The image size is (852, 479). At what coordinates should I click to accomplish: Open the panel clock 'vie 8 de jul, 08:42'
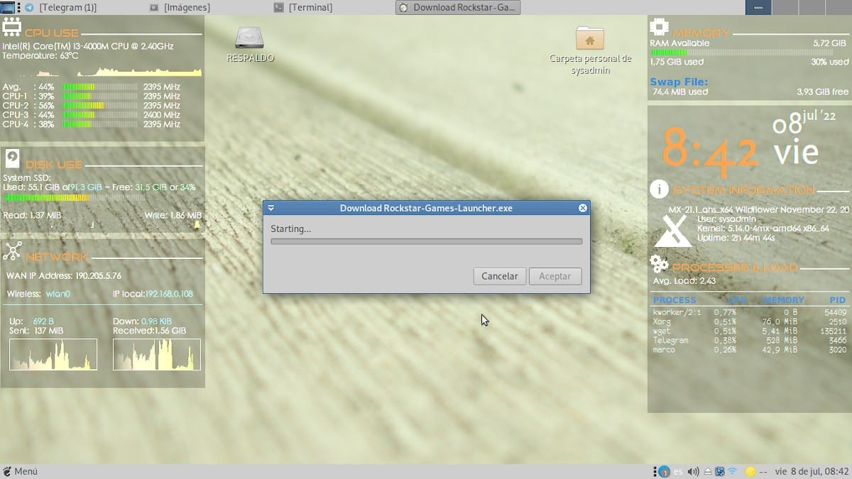tap(812, 471)
